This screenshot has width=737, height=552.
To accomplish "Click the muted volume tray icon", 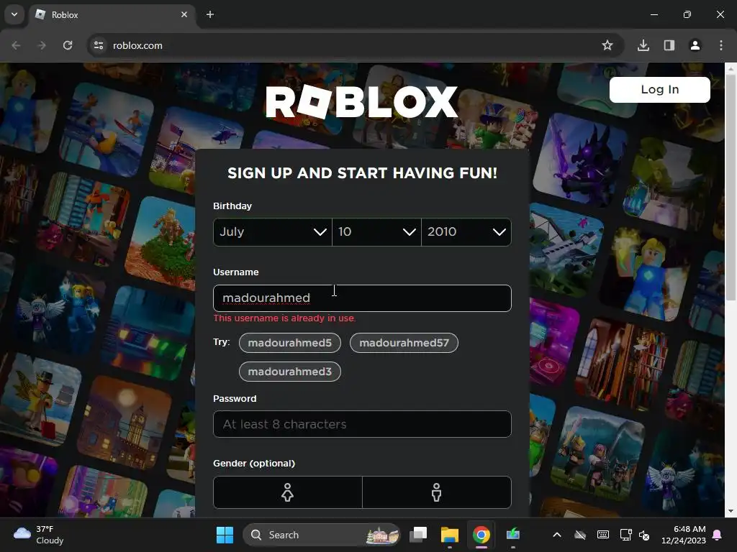I will tap(644, 535).
